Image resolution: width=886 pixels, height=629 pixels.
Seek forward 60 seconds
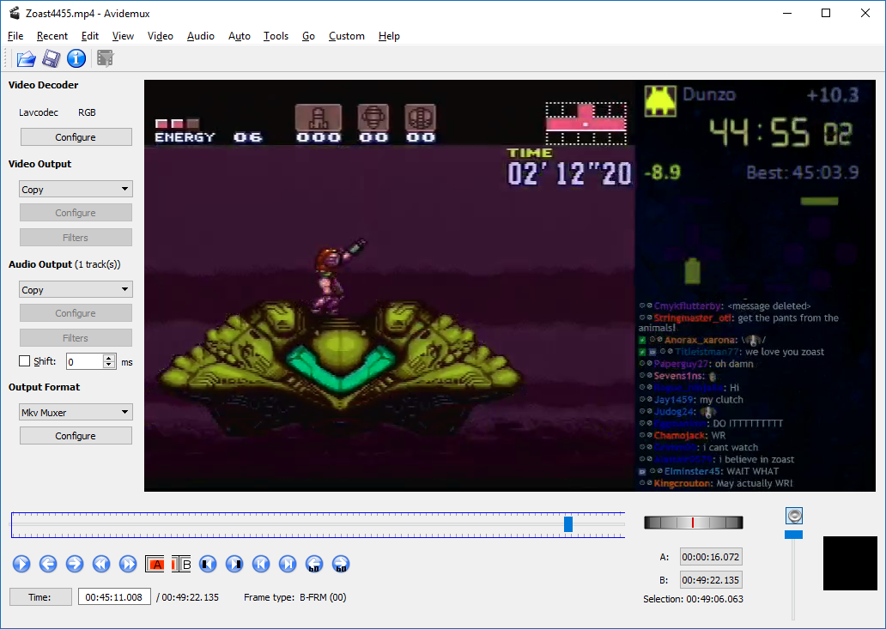pyautogui.click(x=341, y=564)
